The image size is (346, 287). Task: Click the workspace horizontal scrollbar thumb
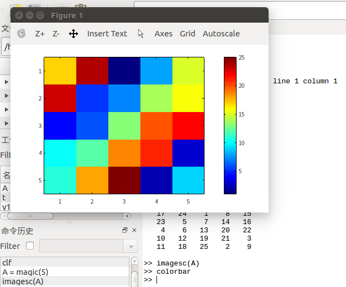[30, 216]
